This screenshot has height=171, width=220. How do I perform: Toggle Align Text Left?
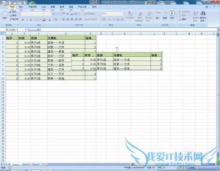(64, 19)
